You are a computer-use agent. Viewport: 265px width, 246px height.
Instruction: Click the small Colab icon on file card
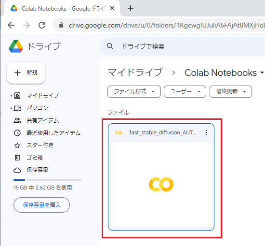click(119, 132)
